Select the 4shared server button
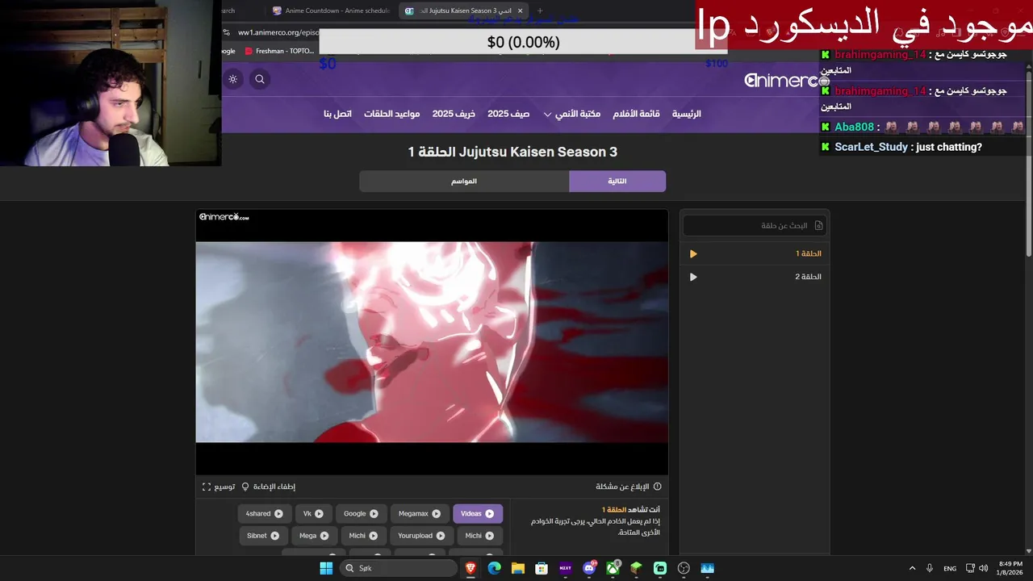Viewport: 1033px width, 581px height. pos(265,514)
